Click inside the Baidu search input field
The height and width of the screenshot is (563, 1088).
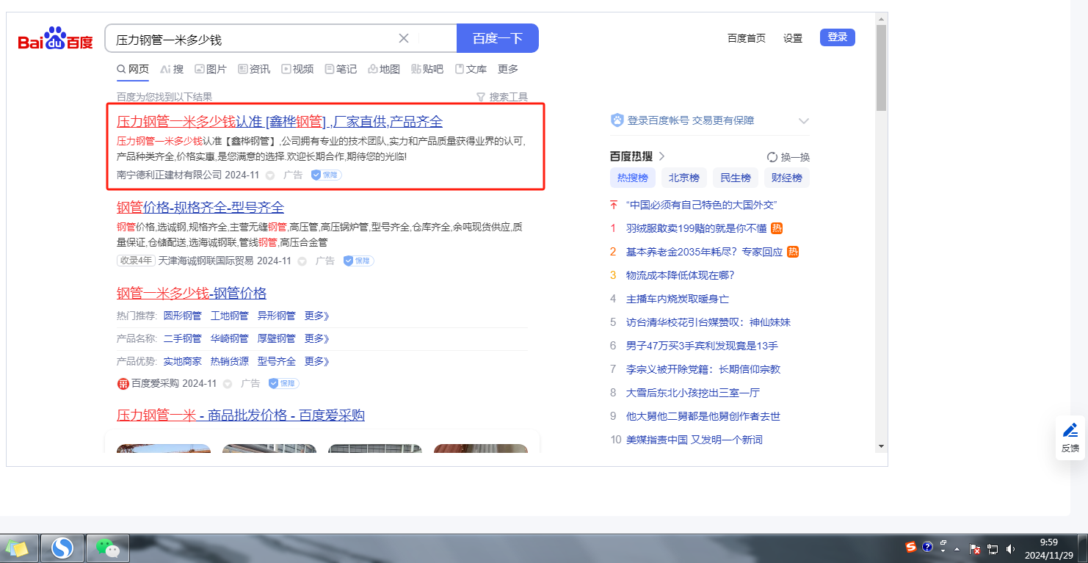(x=250, y=39)
